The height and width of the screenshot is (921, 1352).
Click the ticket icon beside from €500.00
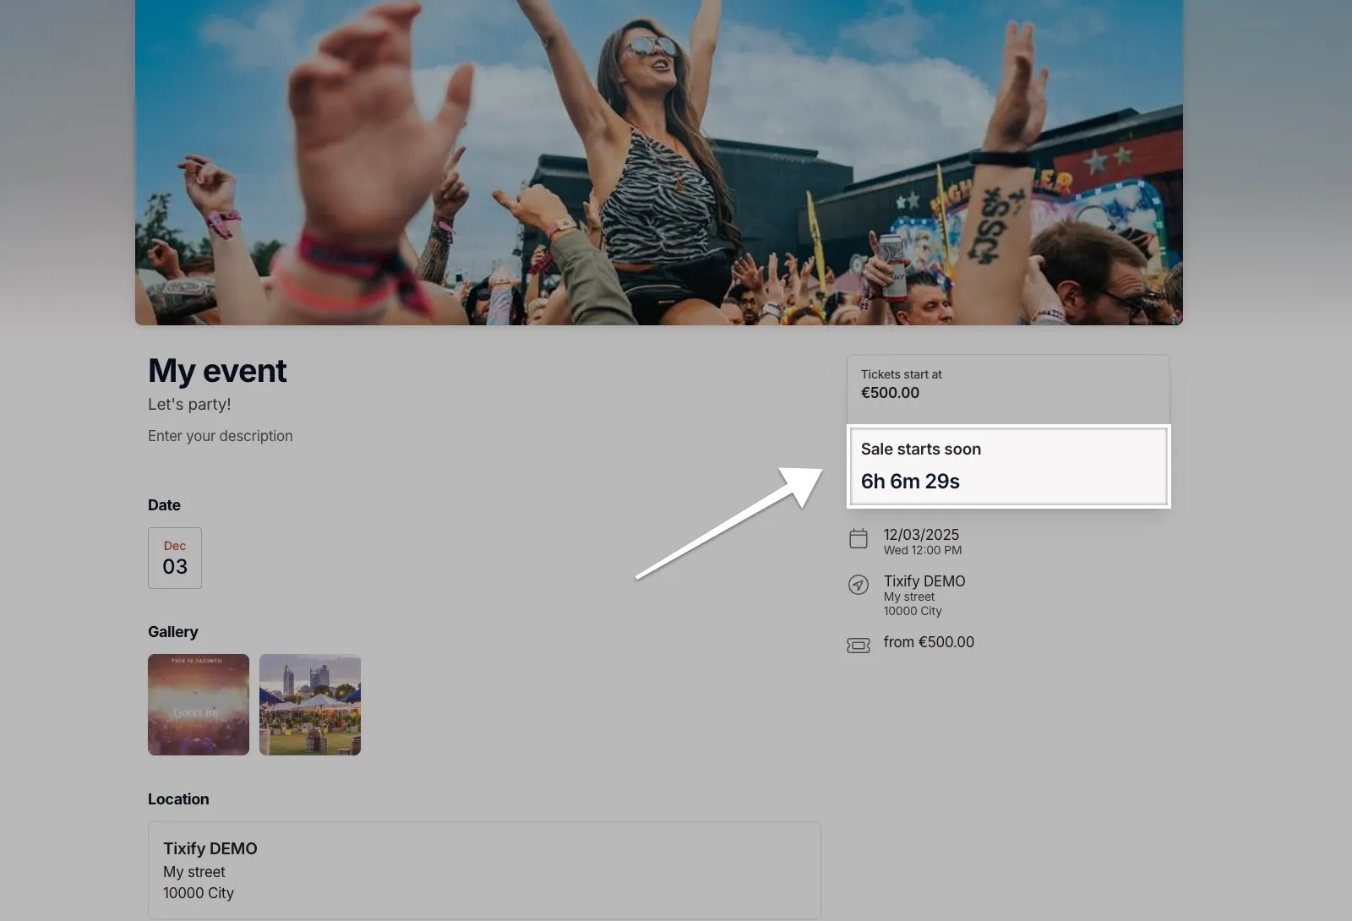point(858,646)
